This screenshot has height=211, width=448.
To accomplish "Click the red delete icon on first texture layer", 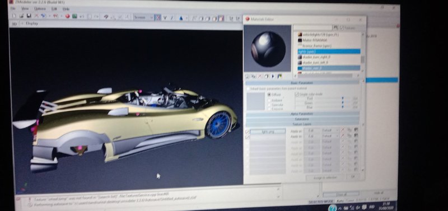I will 343,130.
